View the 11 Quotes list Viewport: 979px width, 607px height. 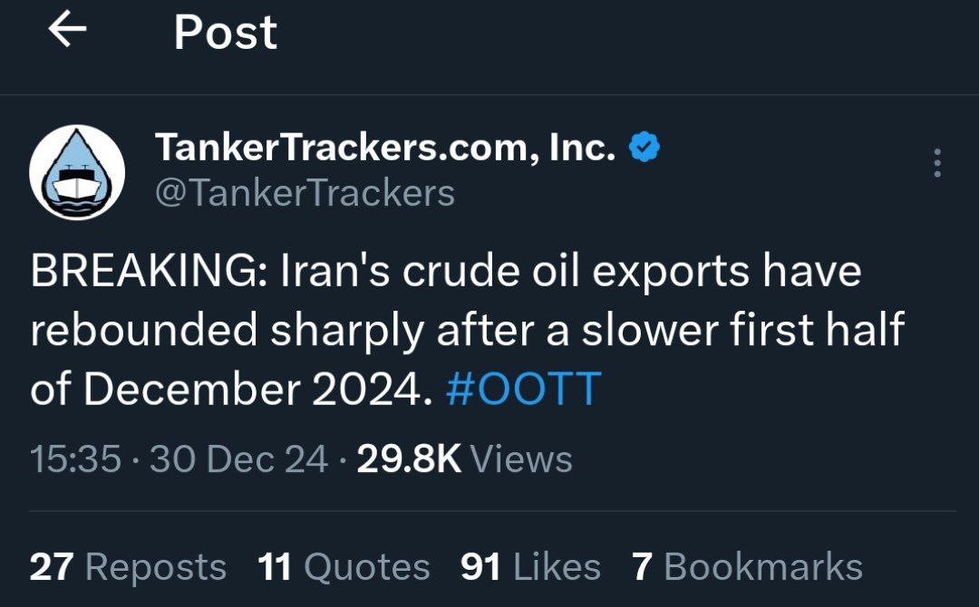tap(344, 567)
